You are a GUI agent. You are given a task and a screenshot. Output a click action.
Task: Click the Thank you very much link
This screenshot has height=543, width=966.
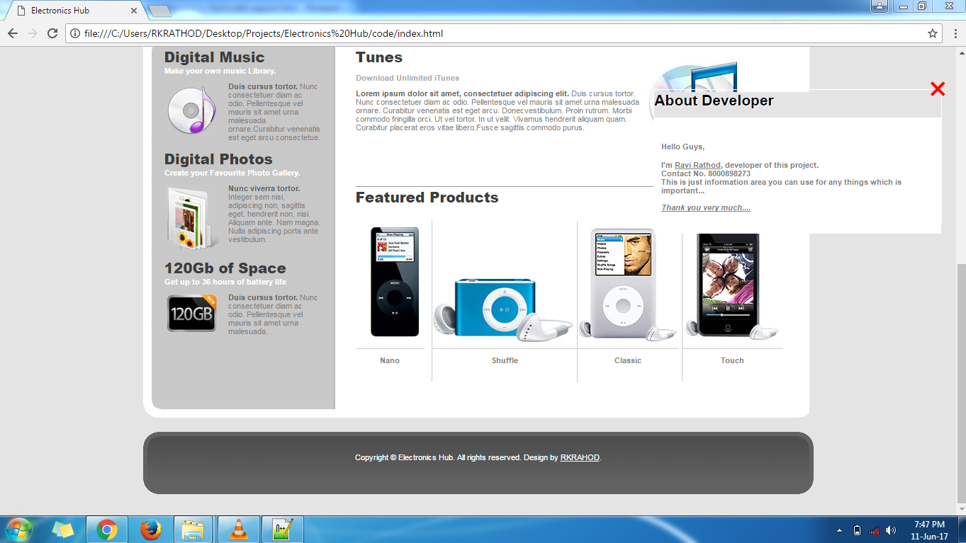coord(706,207)
